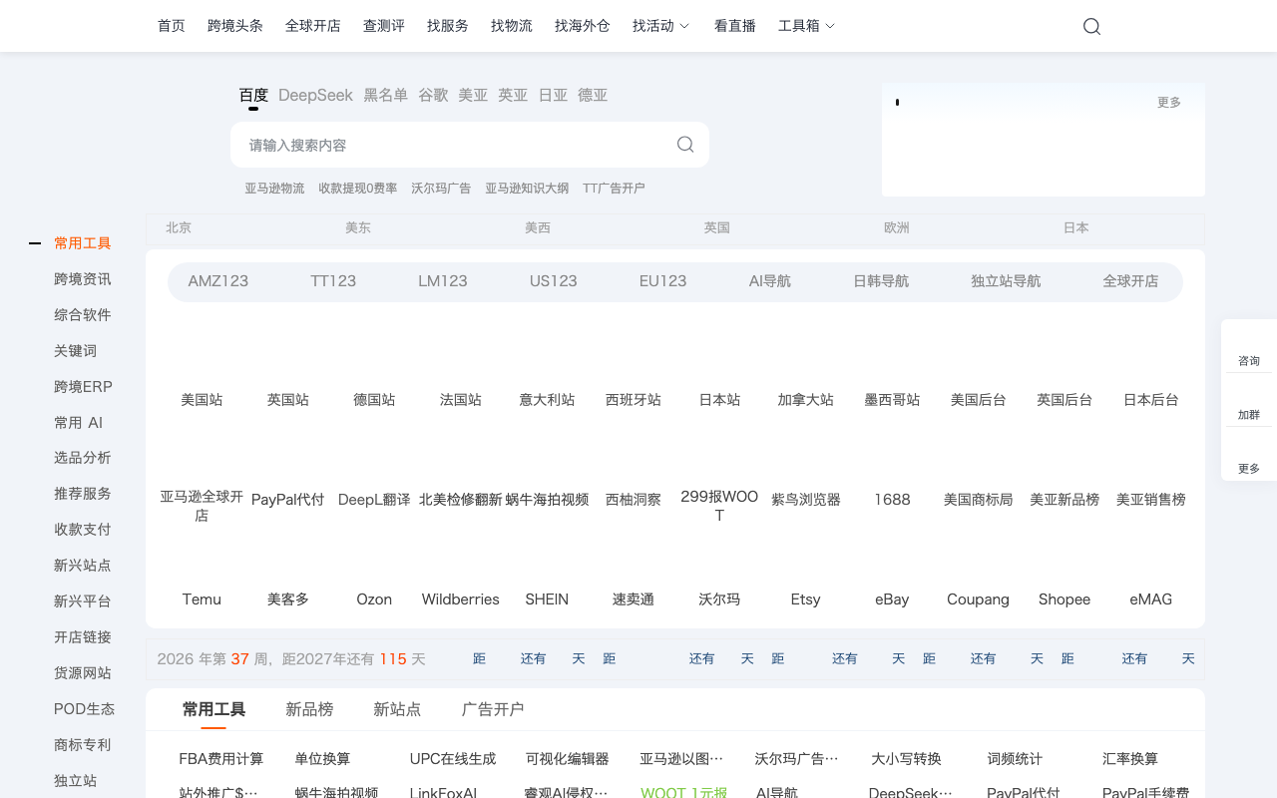Open the Temu platform link
The height and width of the screenshot is (798, 1277).
click(202, 599)
